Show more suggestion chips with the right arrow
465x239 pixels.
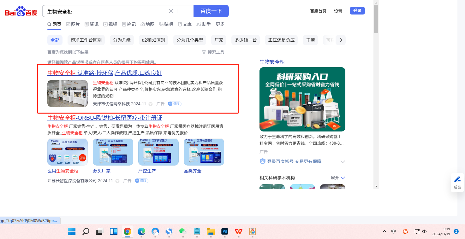point(341,40)
